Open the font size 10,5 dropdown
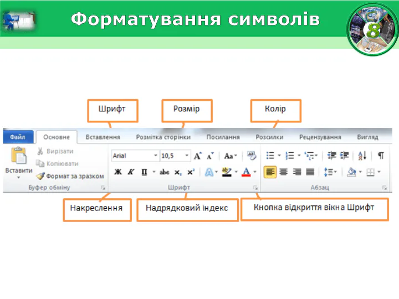The width and height of the screenshot is (399, 299). (x=187, y=156)
